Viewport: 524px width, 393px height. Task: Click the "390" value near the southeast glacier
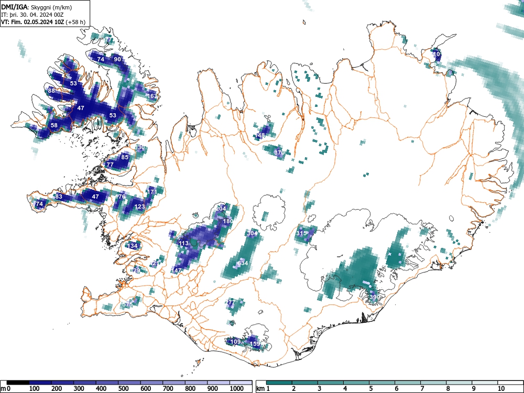[x=374, y=297]
